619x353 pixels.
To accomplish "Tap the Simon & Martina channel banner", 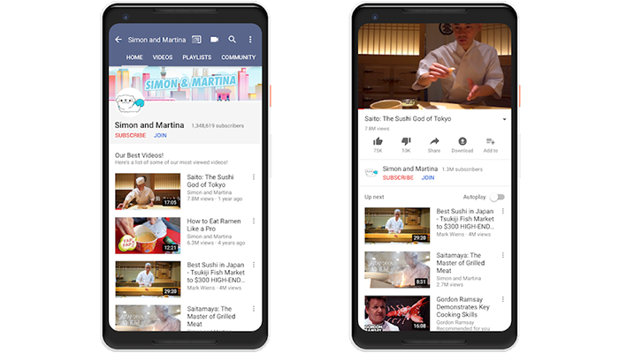I will tap(185, 84).
